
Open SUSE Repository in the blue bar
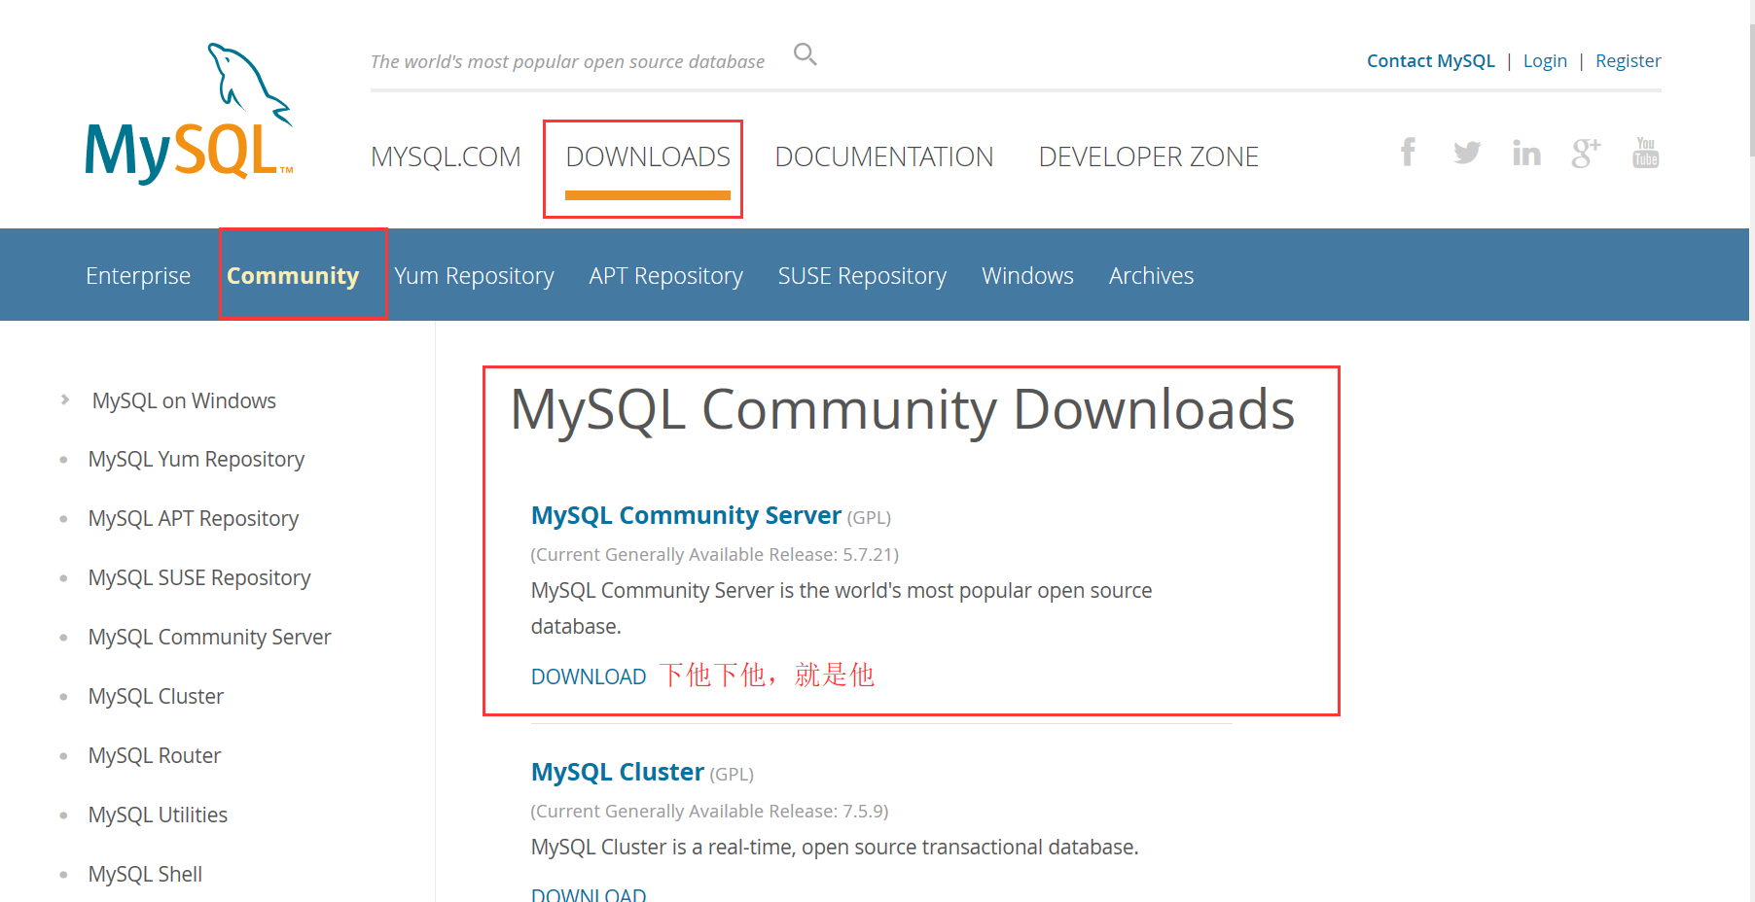click(862, 276)
